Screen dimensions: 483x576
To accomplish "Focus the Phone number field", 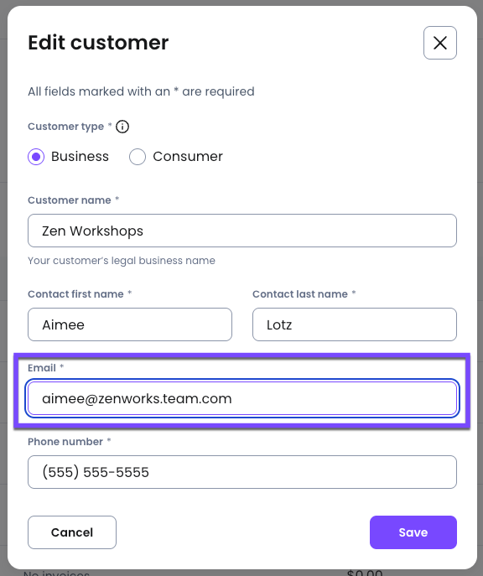I will pos(242,472).
